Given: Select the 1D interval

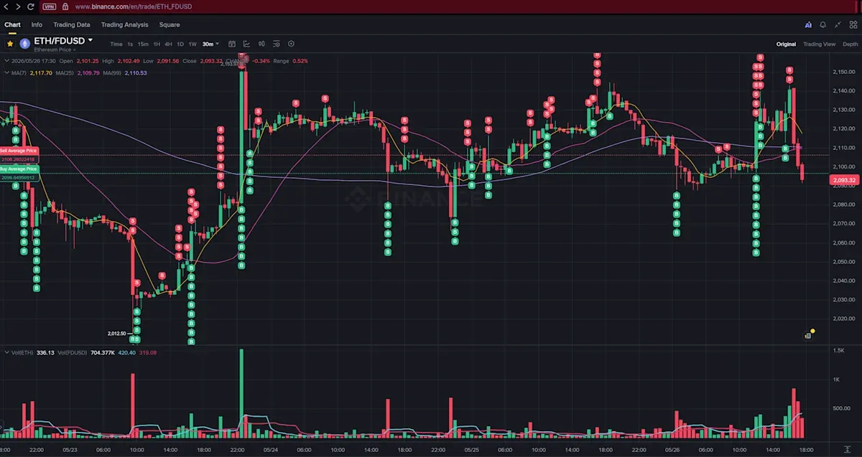Looking at the screenshot, I should point(180,44).
